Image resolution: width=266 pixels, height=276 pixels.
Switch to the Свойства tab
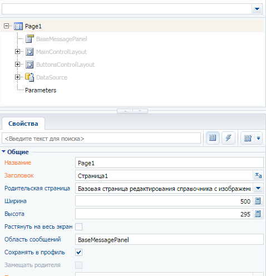tap(23, 124)
